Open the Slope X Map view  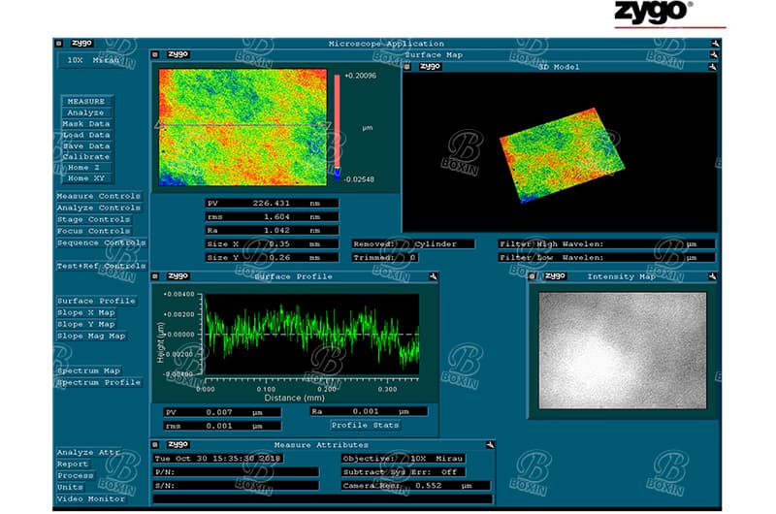(86, 312)
